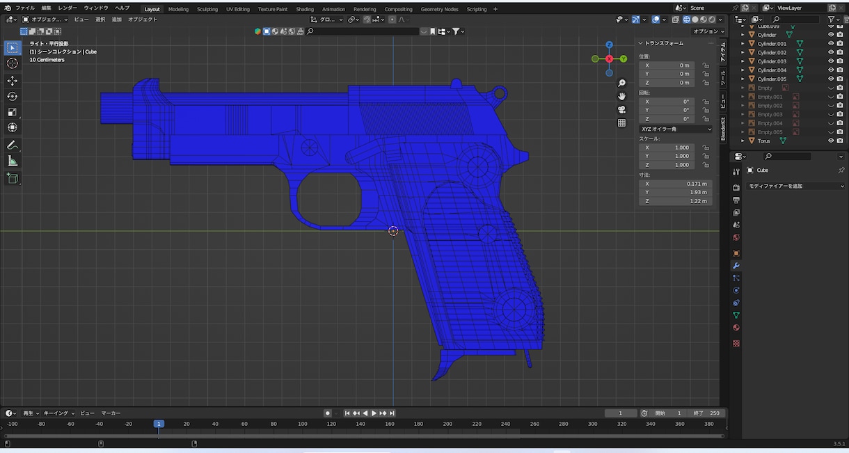Open the XYZ Euler rotation mode dropdown

point(676,129)
